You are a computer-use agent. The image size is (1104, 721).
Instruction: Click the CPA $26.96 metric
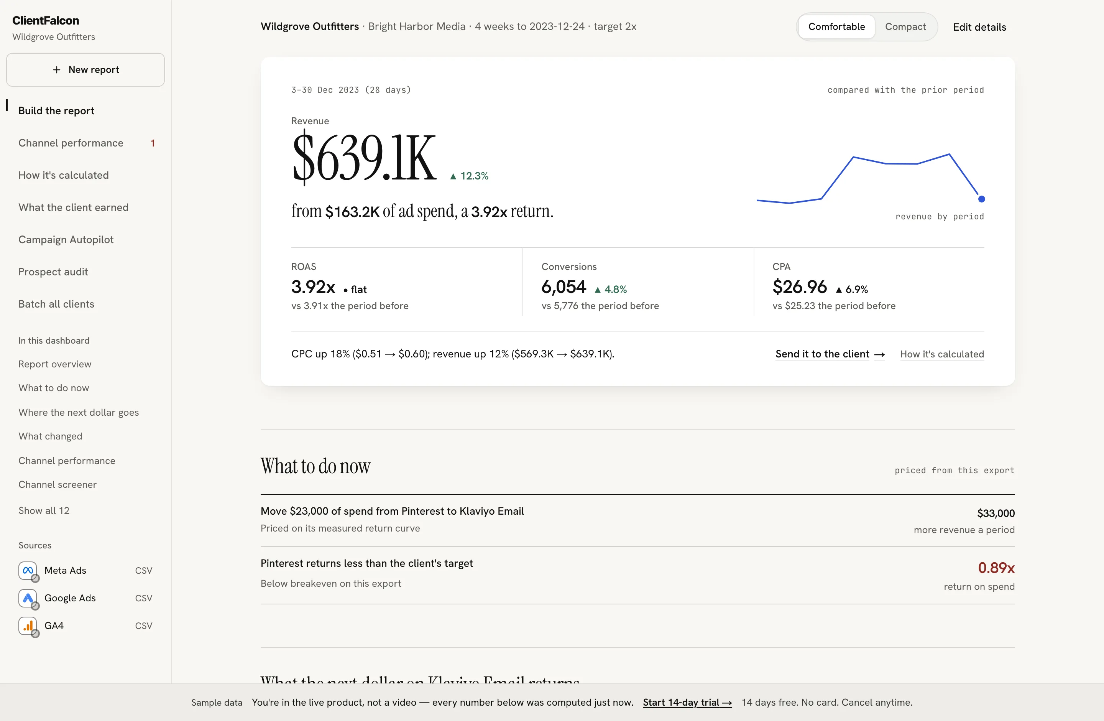click(799, 287)
